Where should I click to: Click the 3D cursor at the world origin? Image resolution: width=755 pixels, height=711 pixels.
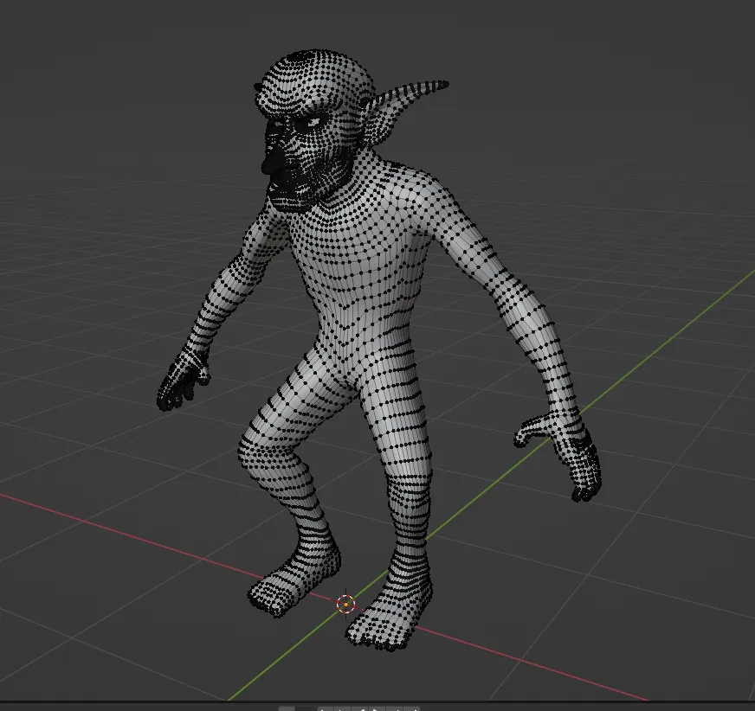(x=345, y=604)
